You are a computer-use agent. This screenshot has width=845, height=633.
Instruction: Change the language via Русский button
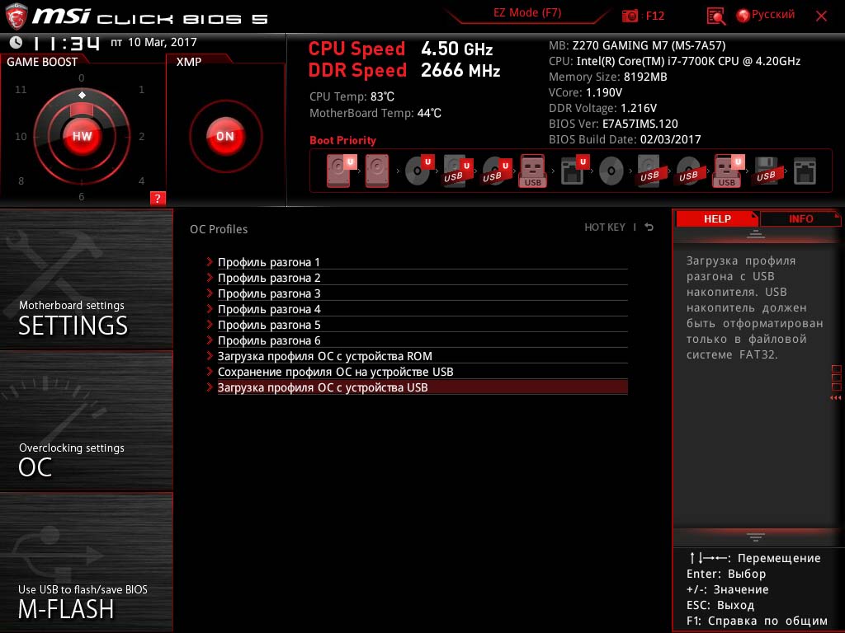tap(765, 15)
